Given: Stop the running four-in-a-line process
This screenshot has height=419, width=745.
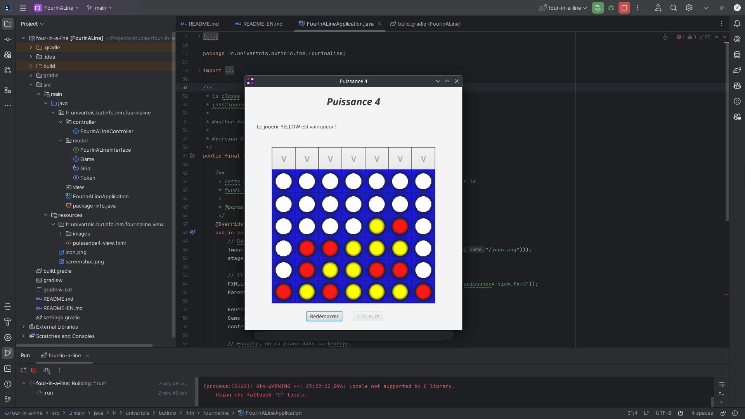Looking at the screenshot, I should (624, 8).
